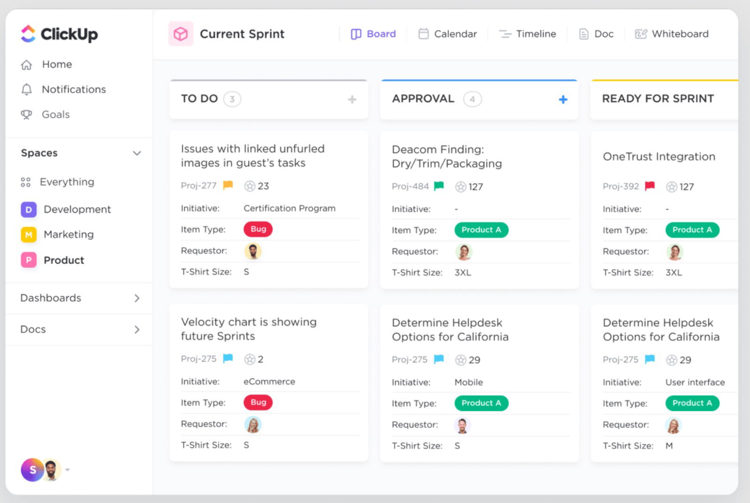Click the Current Sprint cube icon

[x=181, y=34]
